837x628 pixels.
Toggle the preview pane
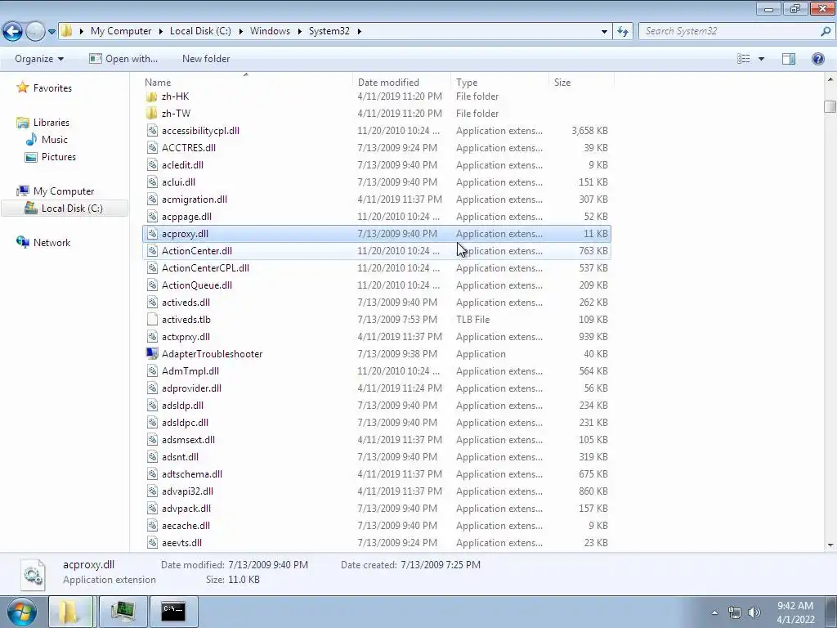(x=789, y=59)
